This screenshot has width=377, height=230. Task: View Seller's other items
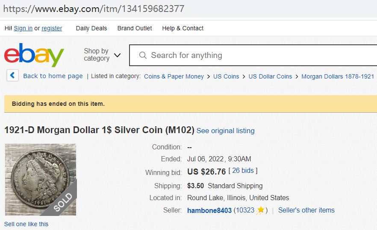306,210
